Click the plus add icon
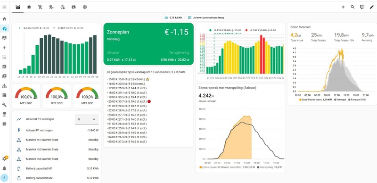 click(x=343, y=7)
